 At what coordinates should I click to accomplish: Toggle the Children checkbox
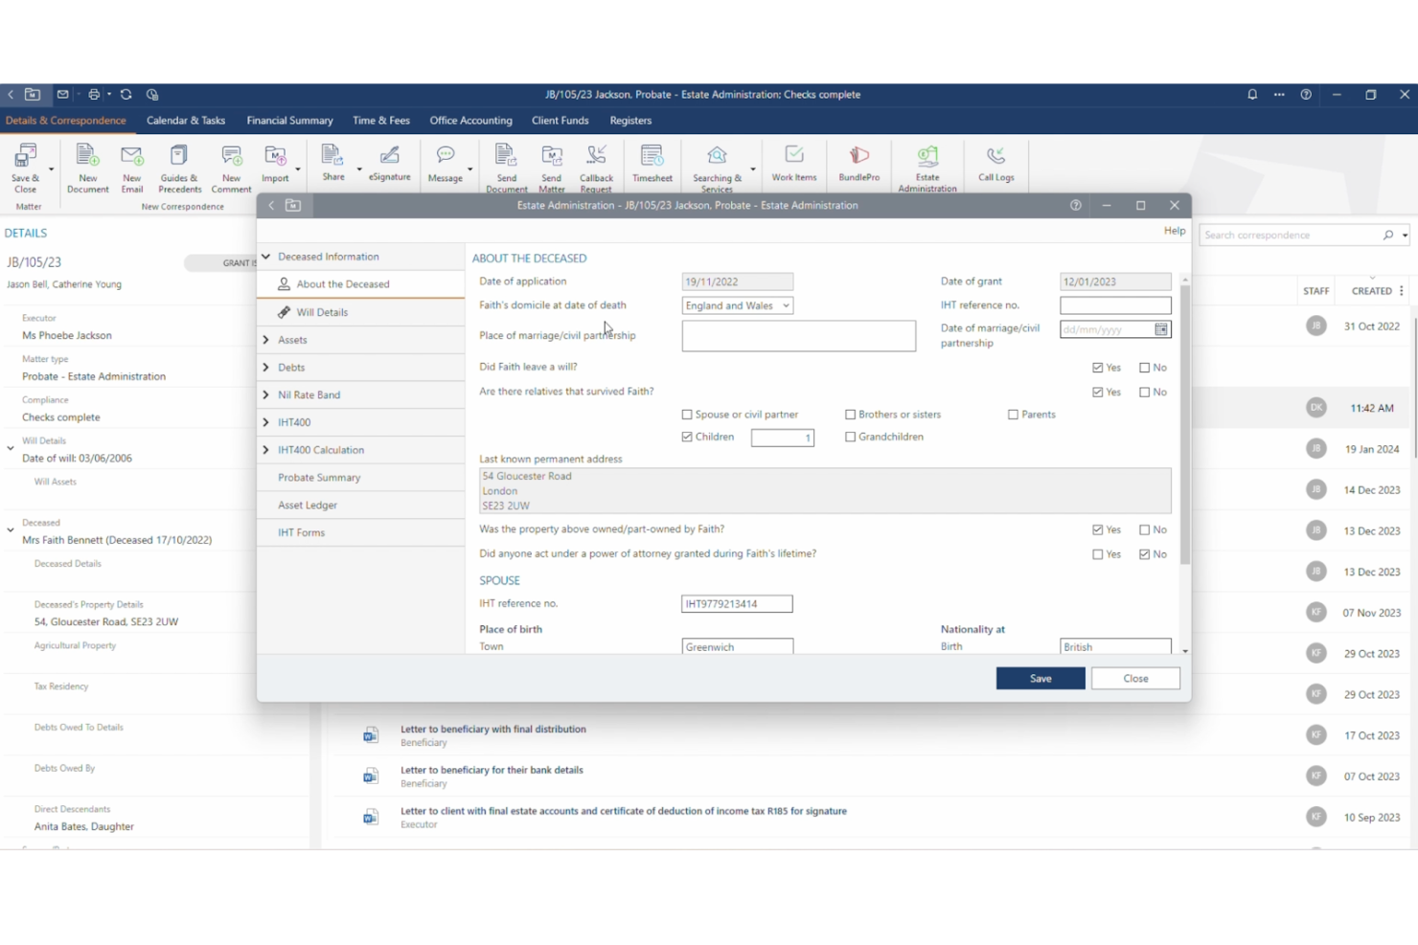(687, 437)
